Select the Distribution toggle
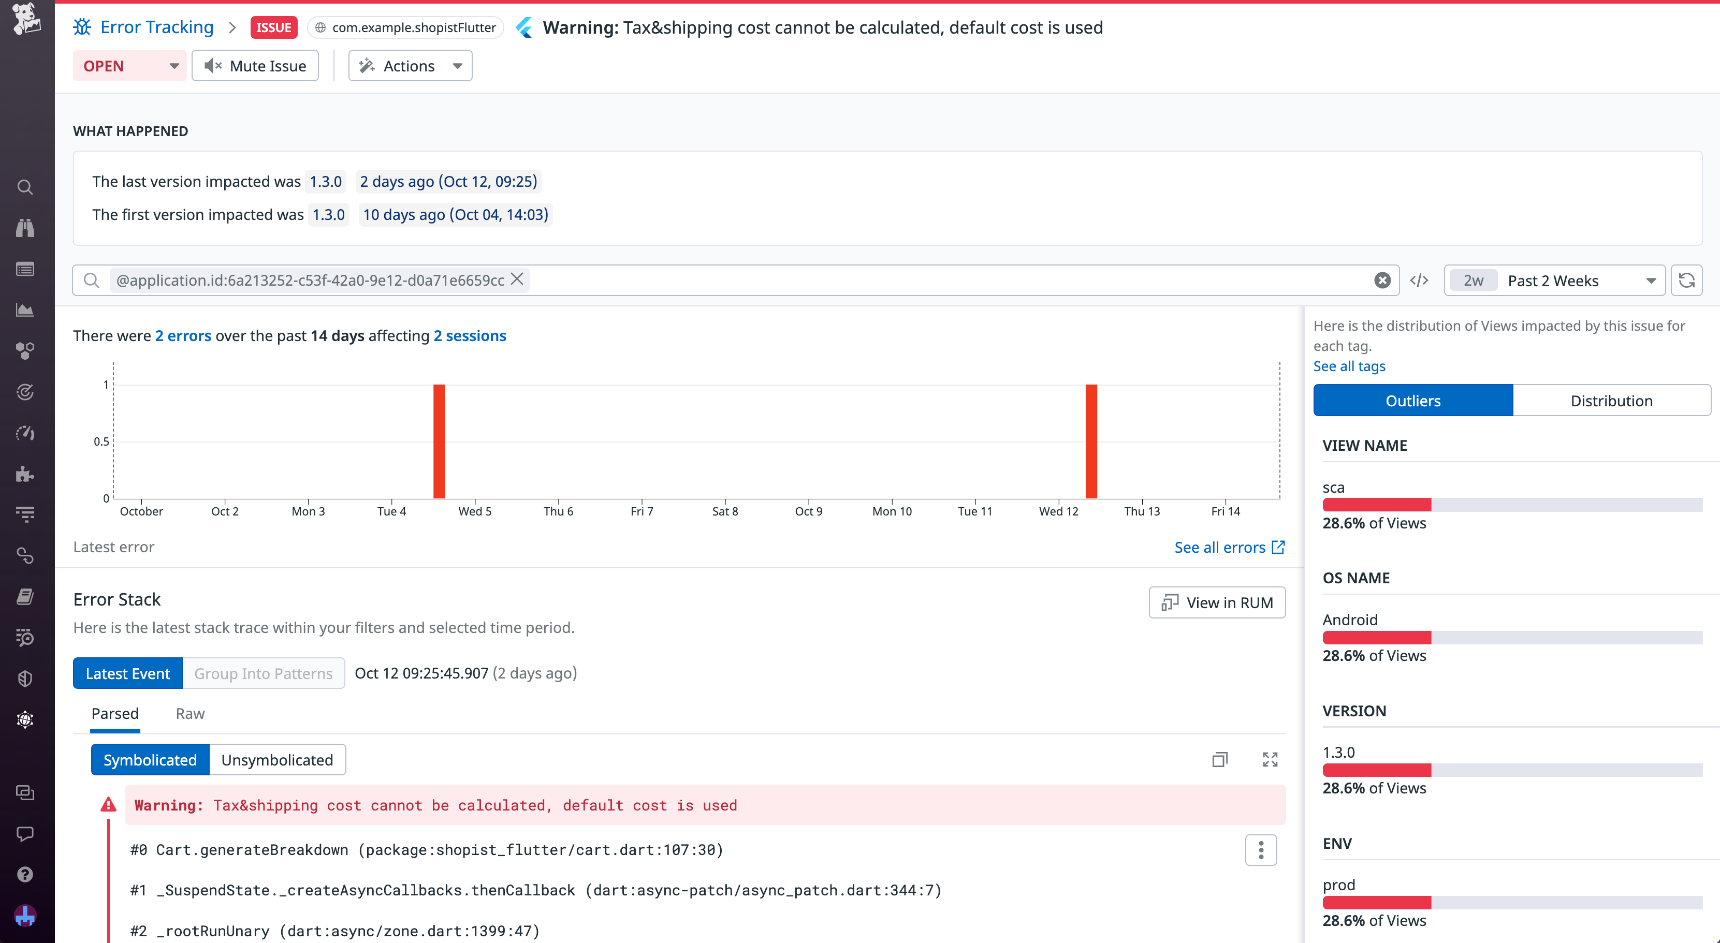Screen dimensions: 1720x943 pos(1611,401)
